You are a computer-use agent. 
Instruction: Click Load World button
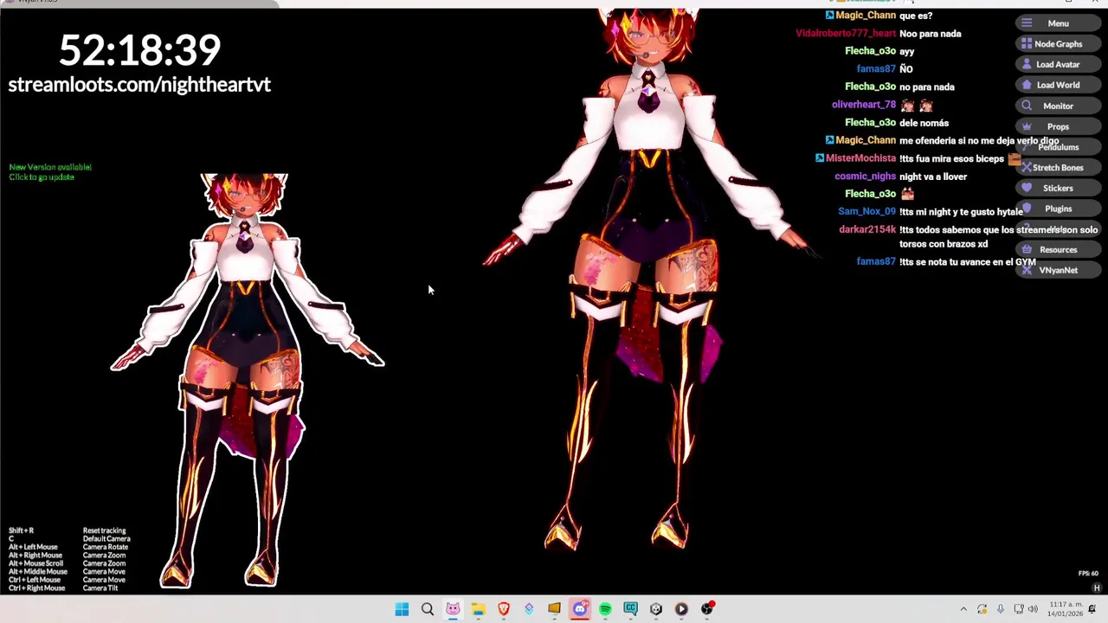coord(1058,86)
